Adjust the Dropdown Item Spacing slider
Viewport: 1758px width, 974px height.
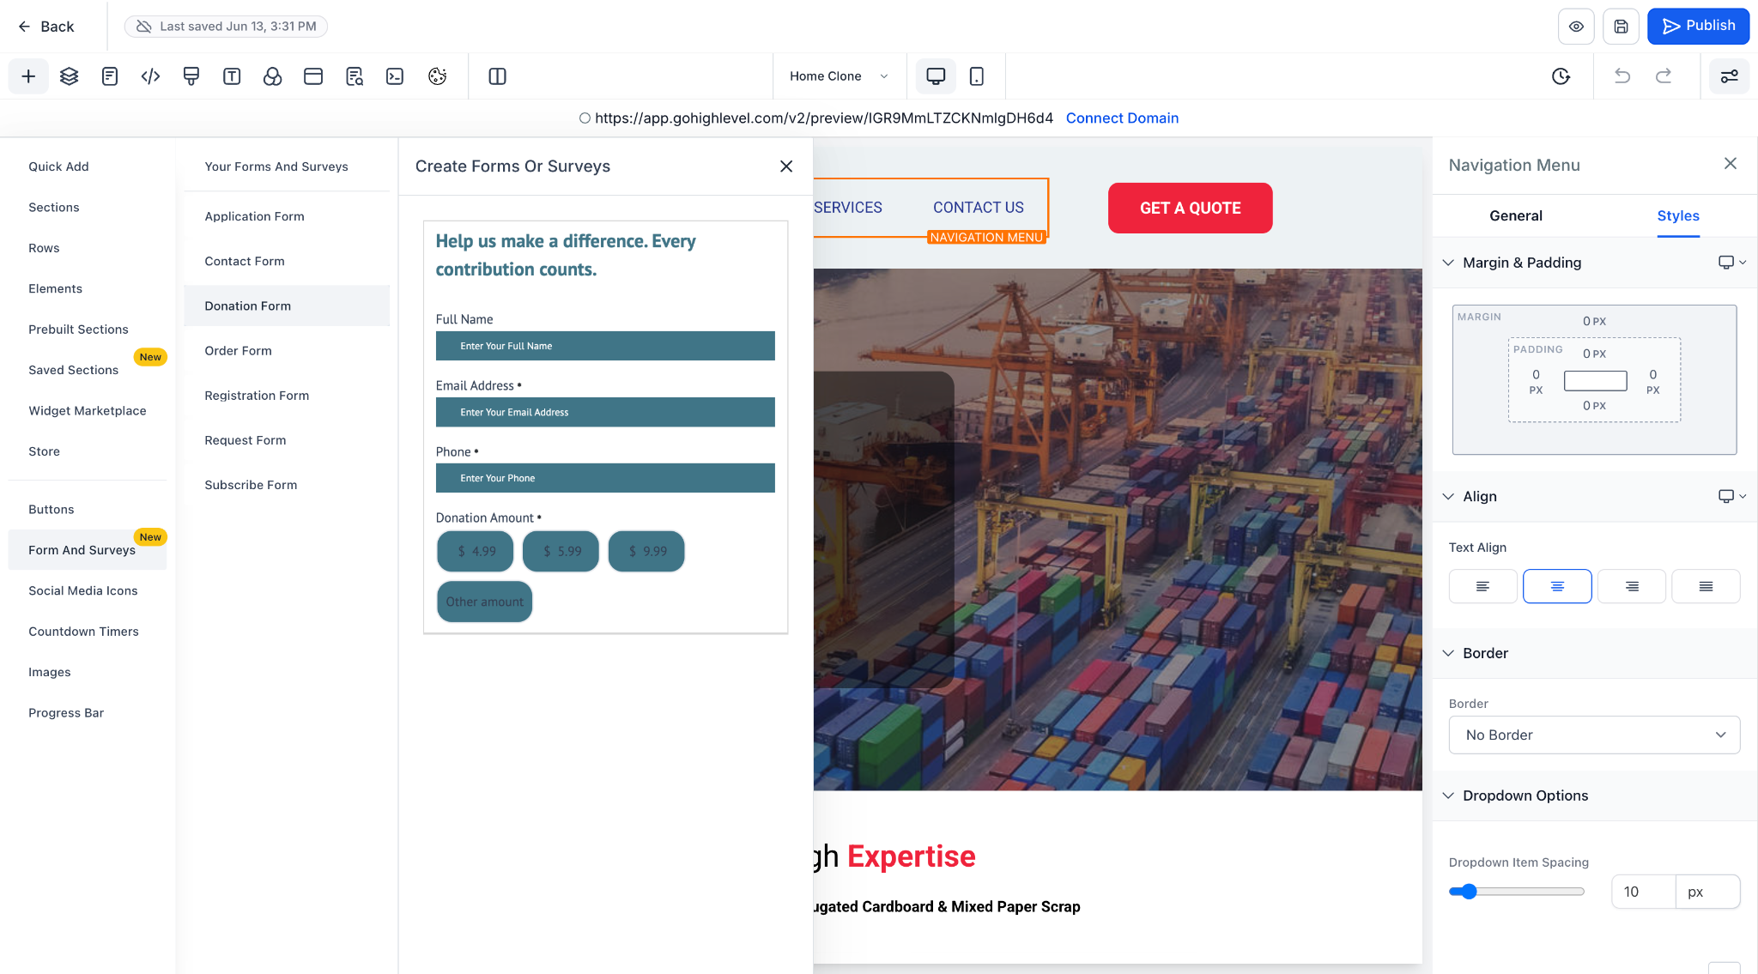[1469, 892]
